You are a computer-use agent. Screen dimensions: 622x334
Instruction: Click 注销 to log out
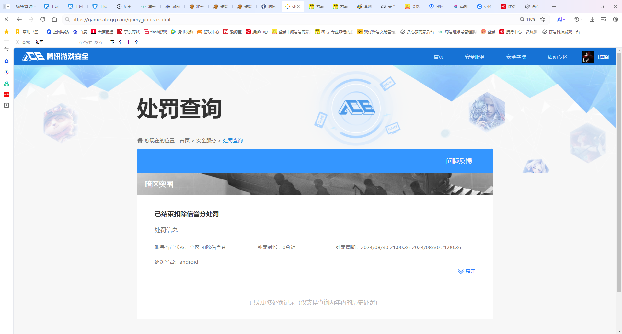pos(604,57)
